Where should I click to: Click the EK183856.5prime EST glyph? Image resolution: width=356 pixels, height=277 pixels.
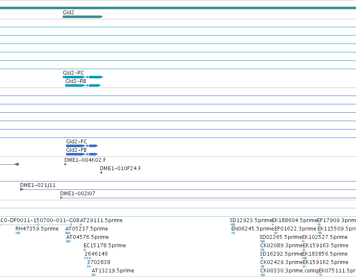click(305, 258)
